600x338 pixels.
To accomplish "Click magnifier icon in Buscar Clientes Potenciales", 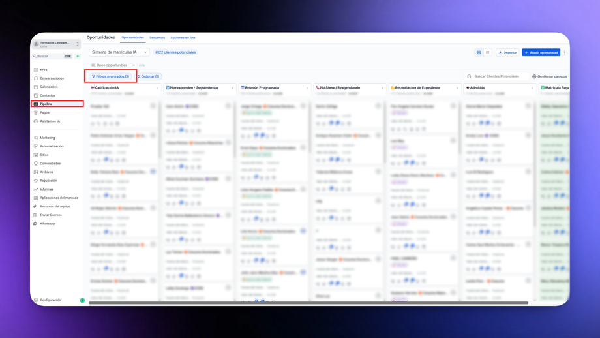I will click(469, 76).
